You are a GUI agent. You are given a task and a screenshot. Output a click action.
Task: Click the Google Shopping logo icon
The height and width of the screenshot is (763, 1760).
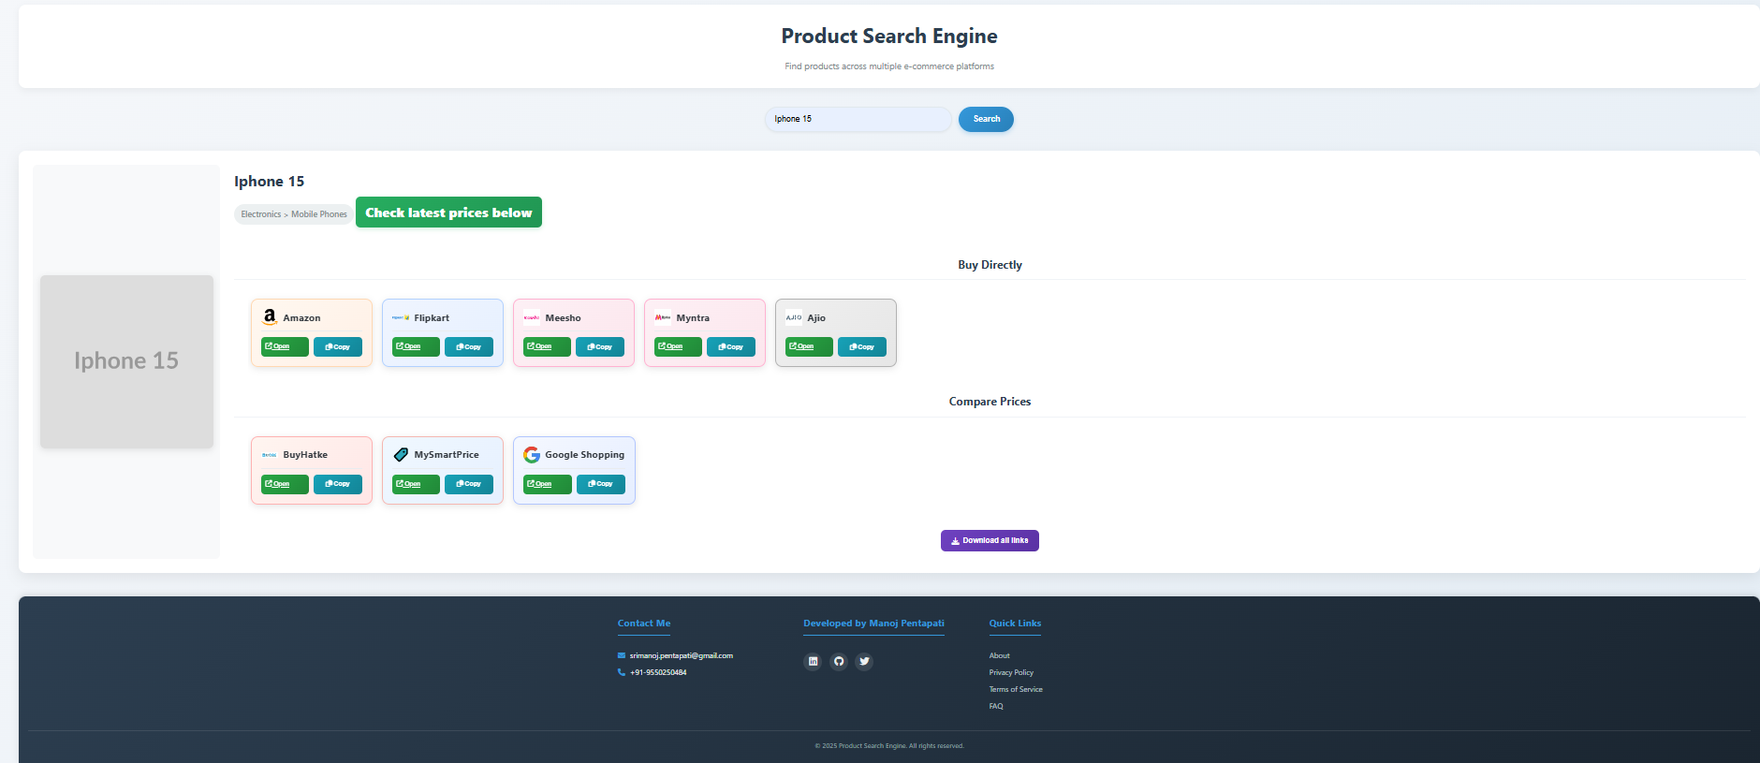click(532, 454)
